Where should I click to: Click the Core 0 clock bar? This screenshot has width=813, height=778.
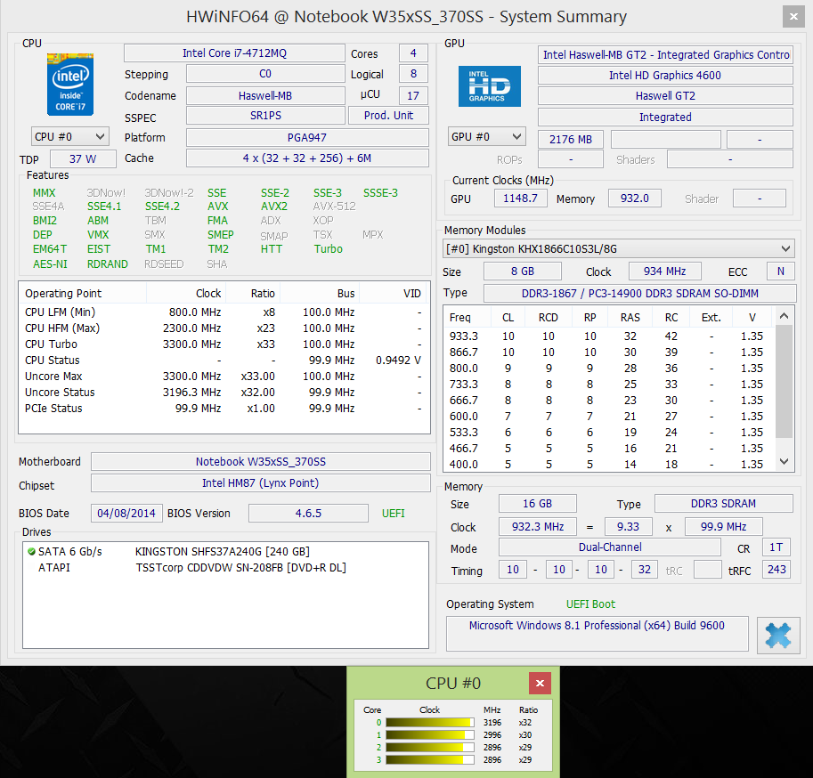(430, 723)
